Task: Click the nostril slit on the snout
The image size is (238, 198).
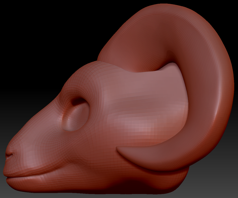Action: pyautogui.click(x=9, y=155)
